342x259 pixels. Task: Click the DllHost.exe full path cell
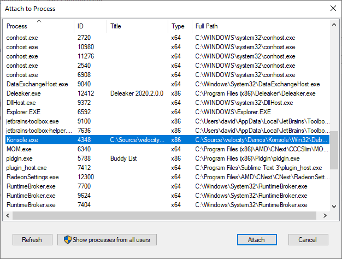pos(244,103)
